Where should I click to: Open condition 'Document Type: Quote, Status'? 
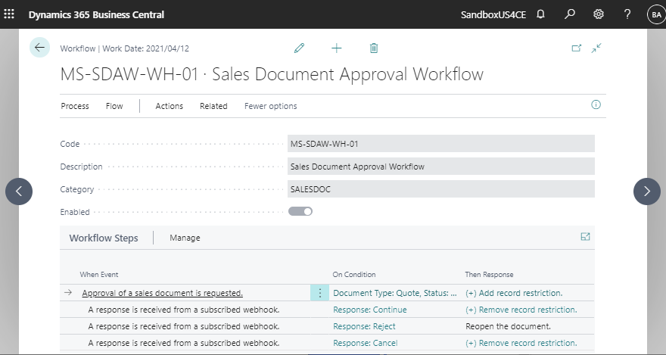[395, 293]
